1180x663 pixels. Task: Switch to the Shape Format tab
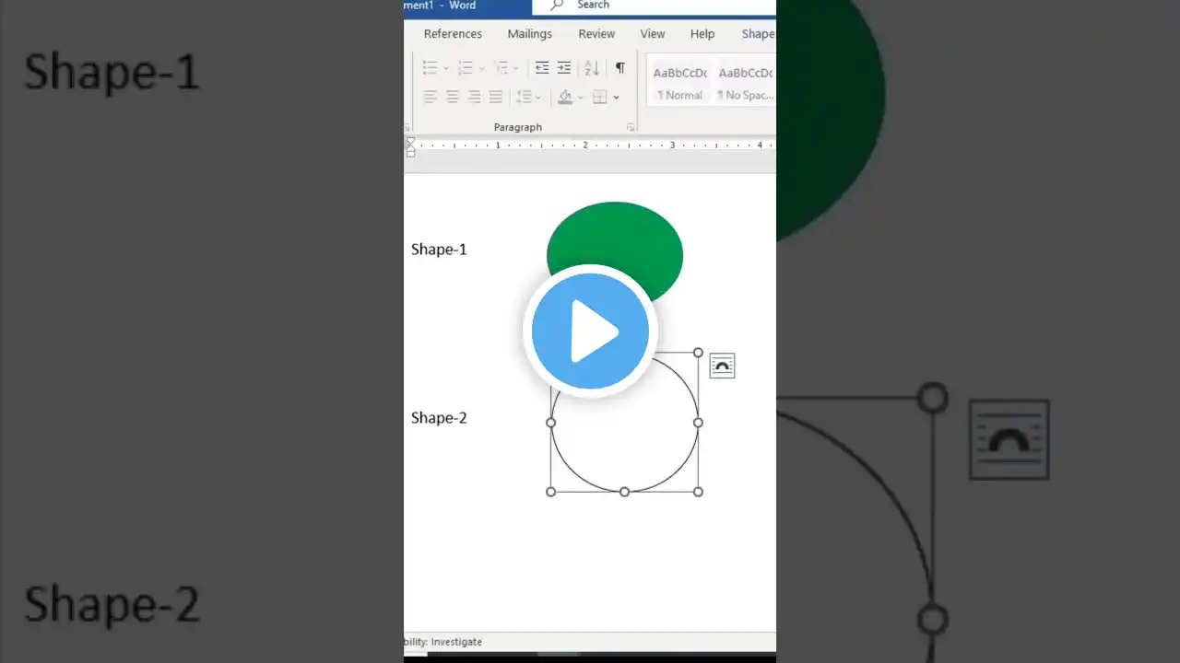click(x=759, y=34)
